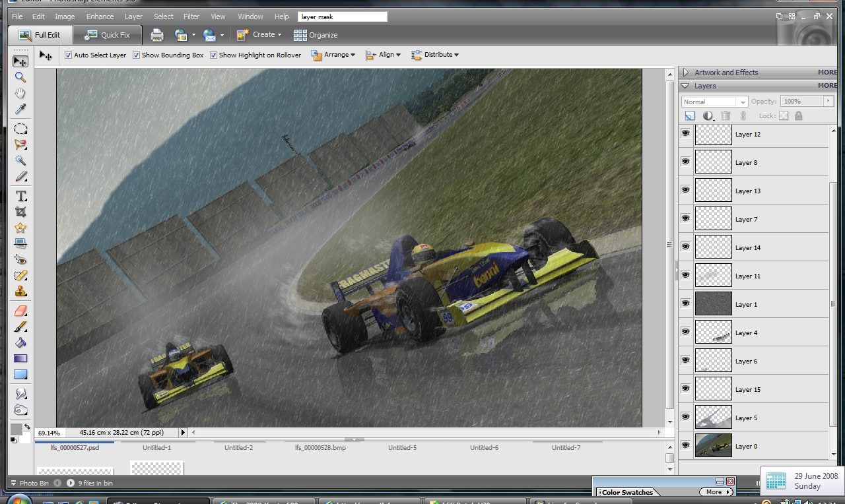Select the Sponge tool
The width and height of the screenshot is (845, 504).
tap(20, 410)
